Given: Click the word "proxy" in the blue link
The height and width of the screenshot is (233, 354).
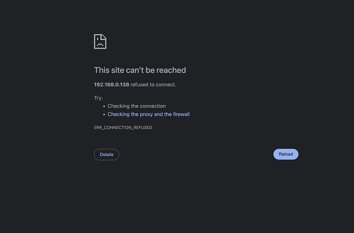Looking at the screenshot, I should [146, 114].
